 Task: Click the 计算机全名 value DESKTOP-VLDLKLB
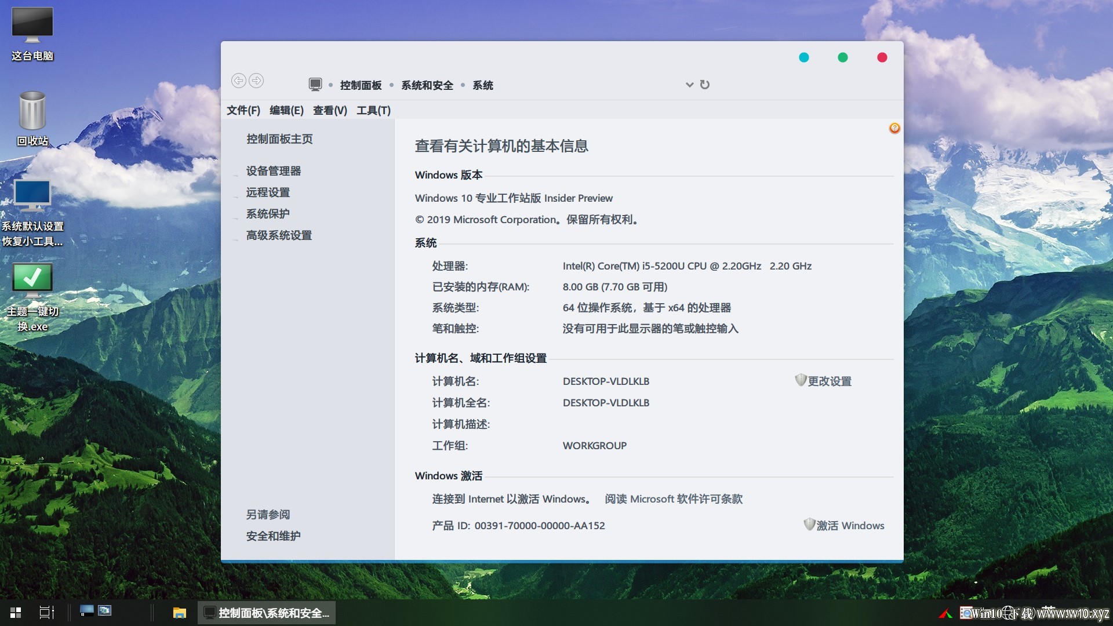click(x=606, y=402)
